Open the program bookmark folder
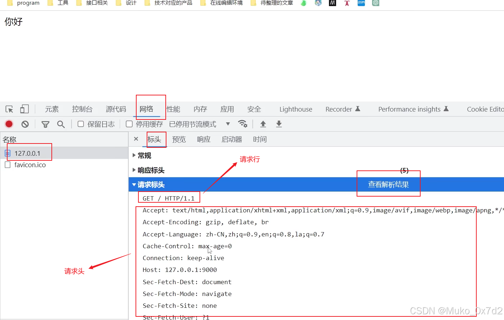Screen dimensions: 504x320 (x=23, y=3)
